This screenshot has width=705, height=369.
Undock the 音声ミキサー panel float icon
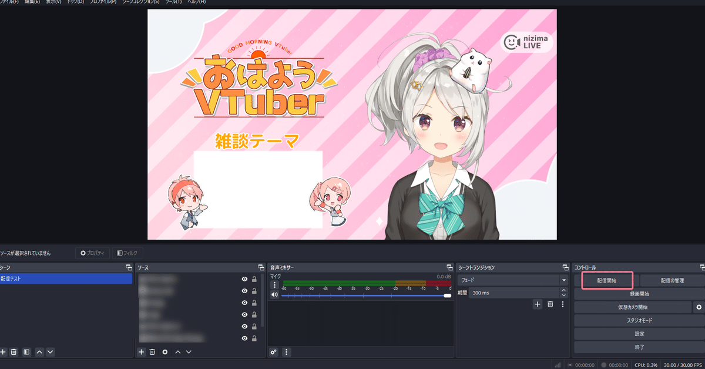[449, 267]
